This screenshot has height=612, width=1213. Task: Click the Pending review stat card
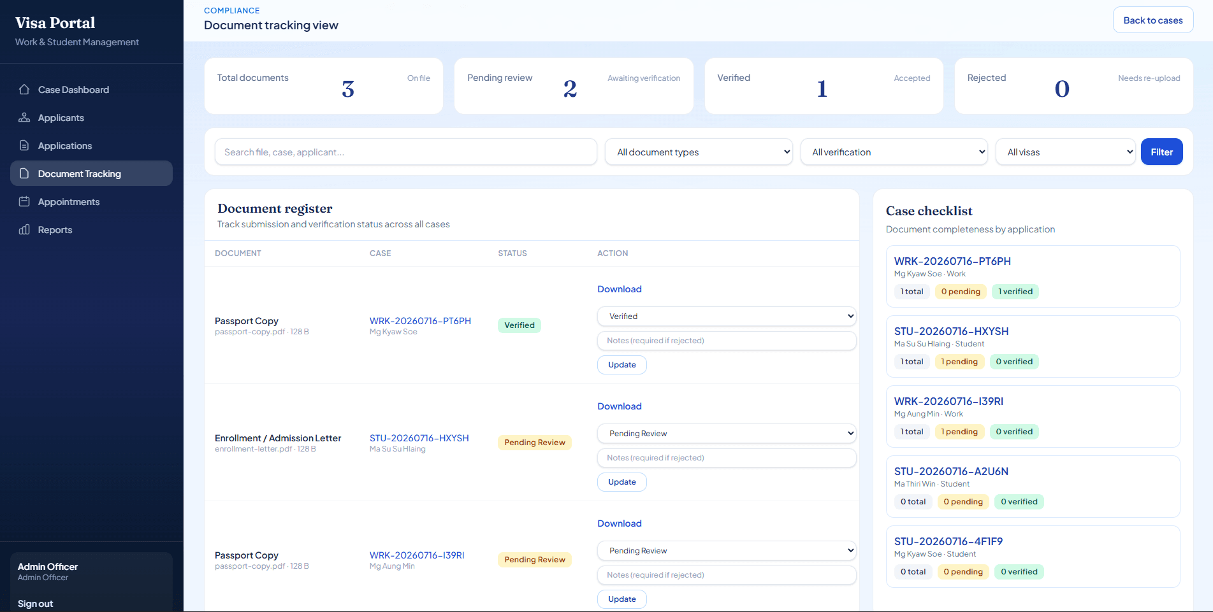coord(574,86)
